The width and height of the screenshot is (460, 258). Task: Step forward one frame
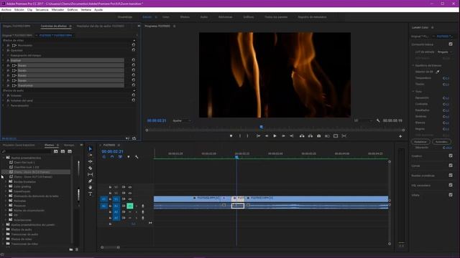283,136
